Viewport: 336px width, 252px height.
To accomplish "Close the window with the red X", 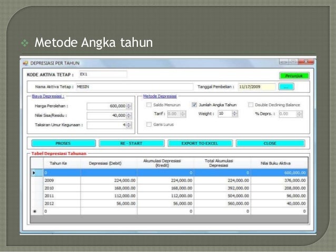I will pos(306,62).
